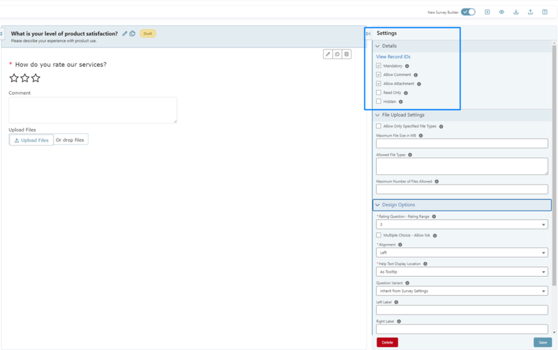This screenshot has height=350, width=558.
Task: Click the red Delete button
Action: coord(387,342)
